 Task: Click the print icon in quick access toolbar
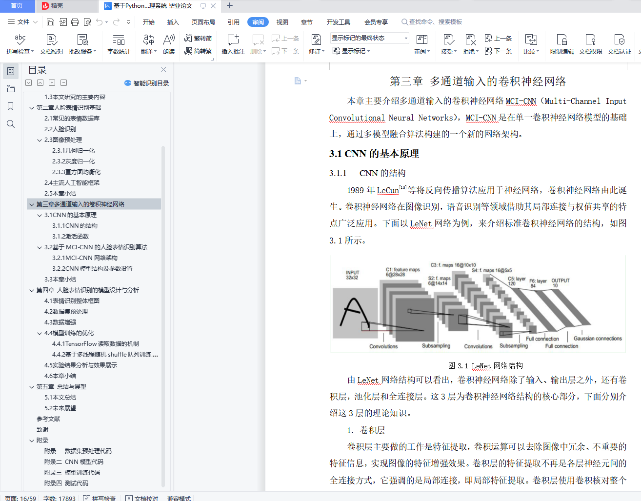pyautogui.click(x=75, y=22)
